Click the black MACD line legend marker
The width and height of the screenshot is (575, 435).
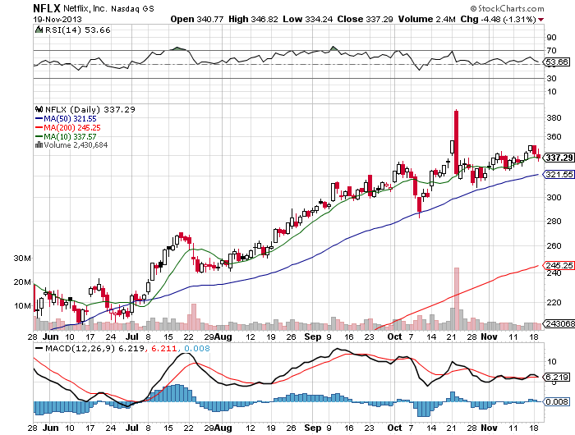pyautogui.click(x=39, y=348)
